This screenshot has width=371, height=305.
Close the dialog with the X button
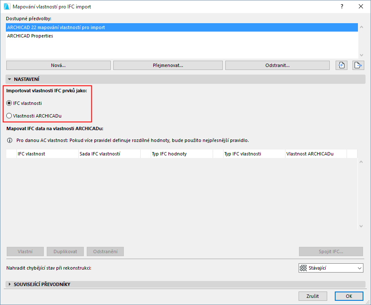point(361,6)
